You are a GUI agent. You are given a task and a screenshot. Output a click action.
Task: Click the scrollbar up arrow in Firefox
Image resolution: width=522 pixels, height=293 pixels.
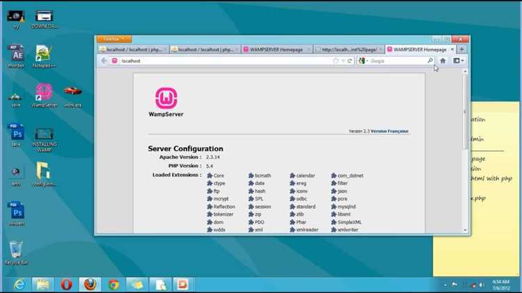tap(465, 71)
